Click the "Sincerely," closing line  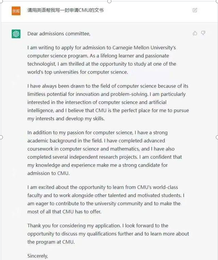[x=38, y=256]
